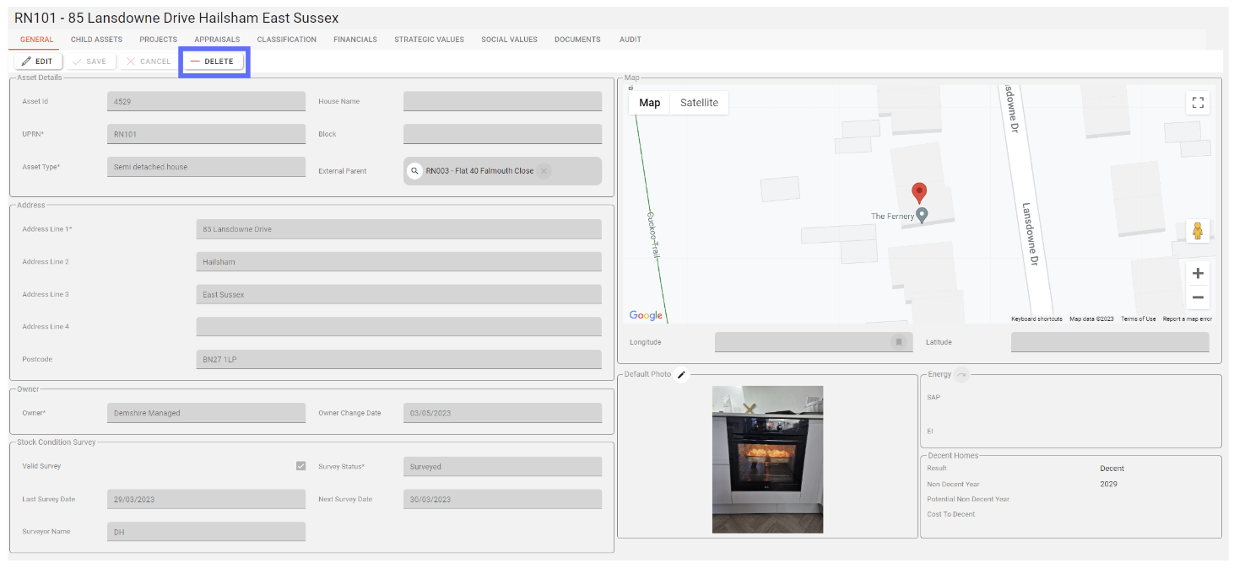Click the Asset Id field
1234x568 pixels.
(x=207, y=101)
